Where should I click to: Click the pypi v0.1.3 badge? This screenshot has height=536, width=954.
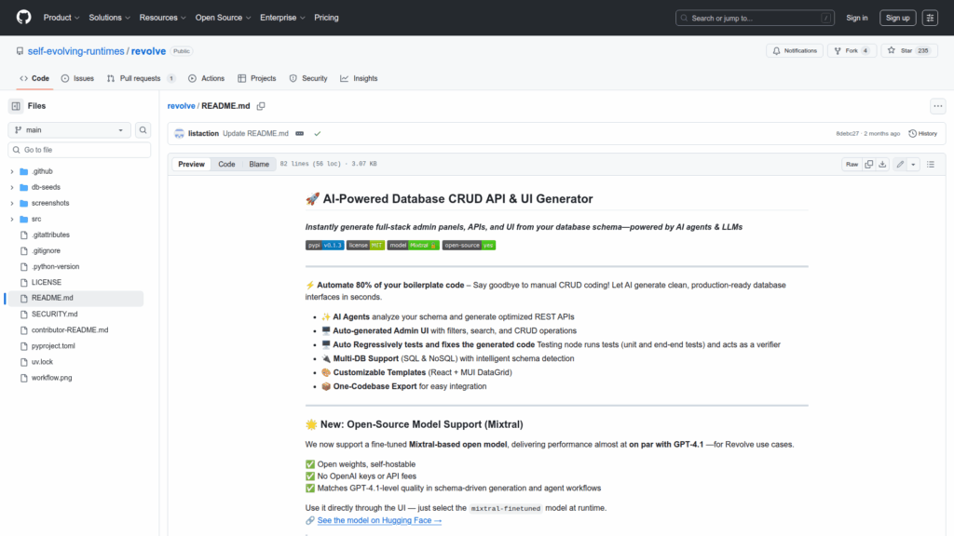tap(325, 245)
